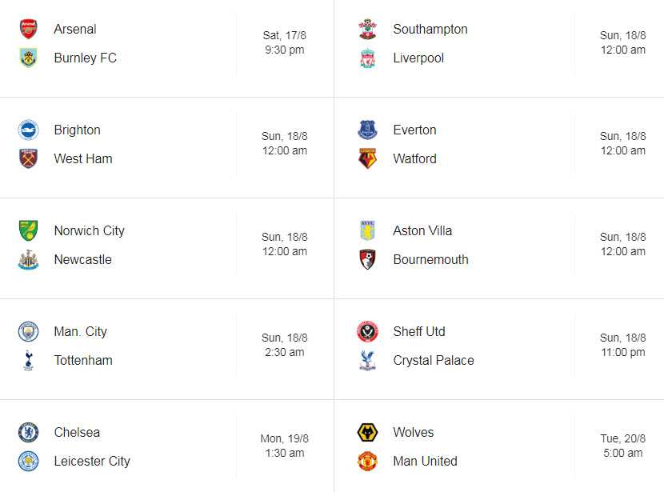Click the Arsenal club crest icon
The height and width of the screenshot is (492, 664).
tap(28, 29)
